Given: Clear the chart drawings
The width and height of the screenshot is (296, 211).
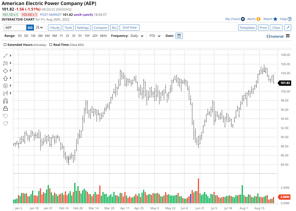Looking at the screenshot, I should [x=276, y=28].
